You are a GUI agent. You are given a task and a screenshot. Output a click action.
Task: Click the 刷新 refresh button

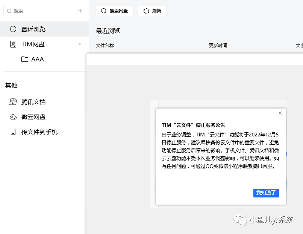[x=152, y=11]
